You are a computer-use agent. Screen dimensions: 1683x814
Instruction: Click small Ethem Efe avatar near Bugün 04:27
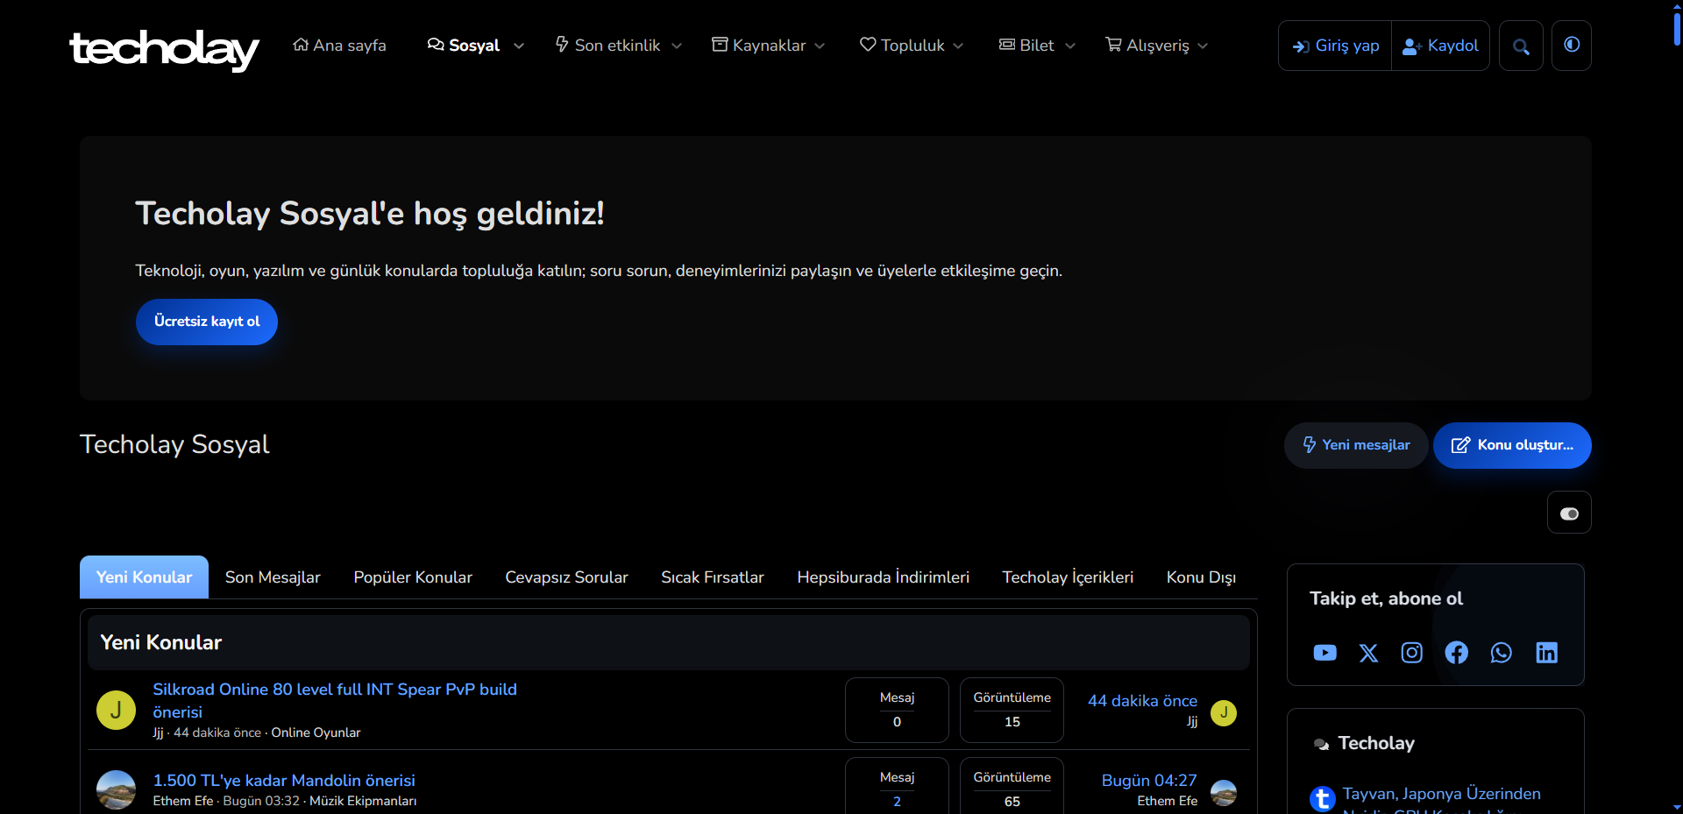tap(1224, 792)
